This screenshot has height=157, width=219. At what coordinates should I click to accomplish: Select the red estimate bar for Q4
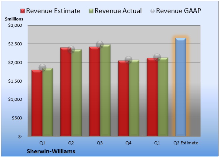click(123, 98)
